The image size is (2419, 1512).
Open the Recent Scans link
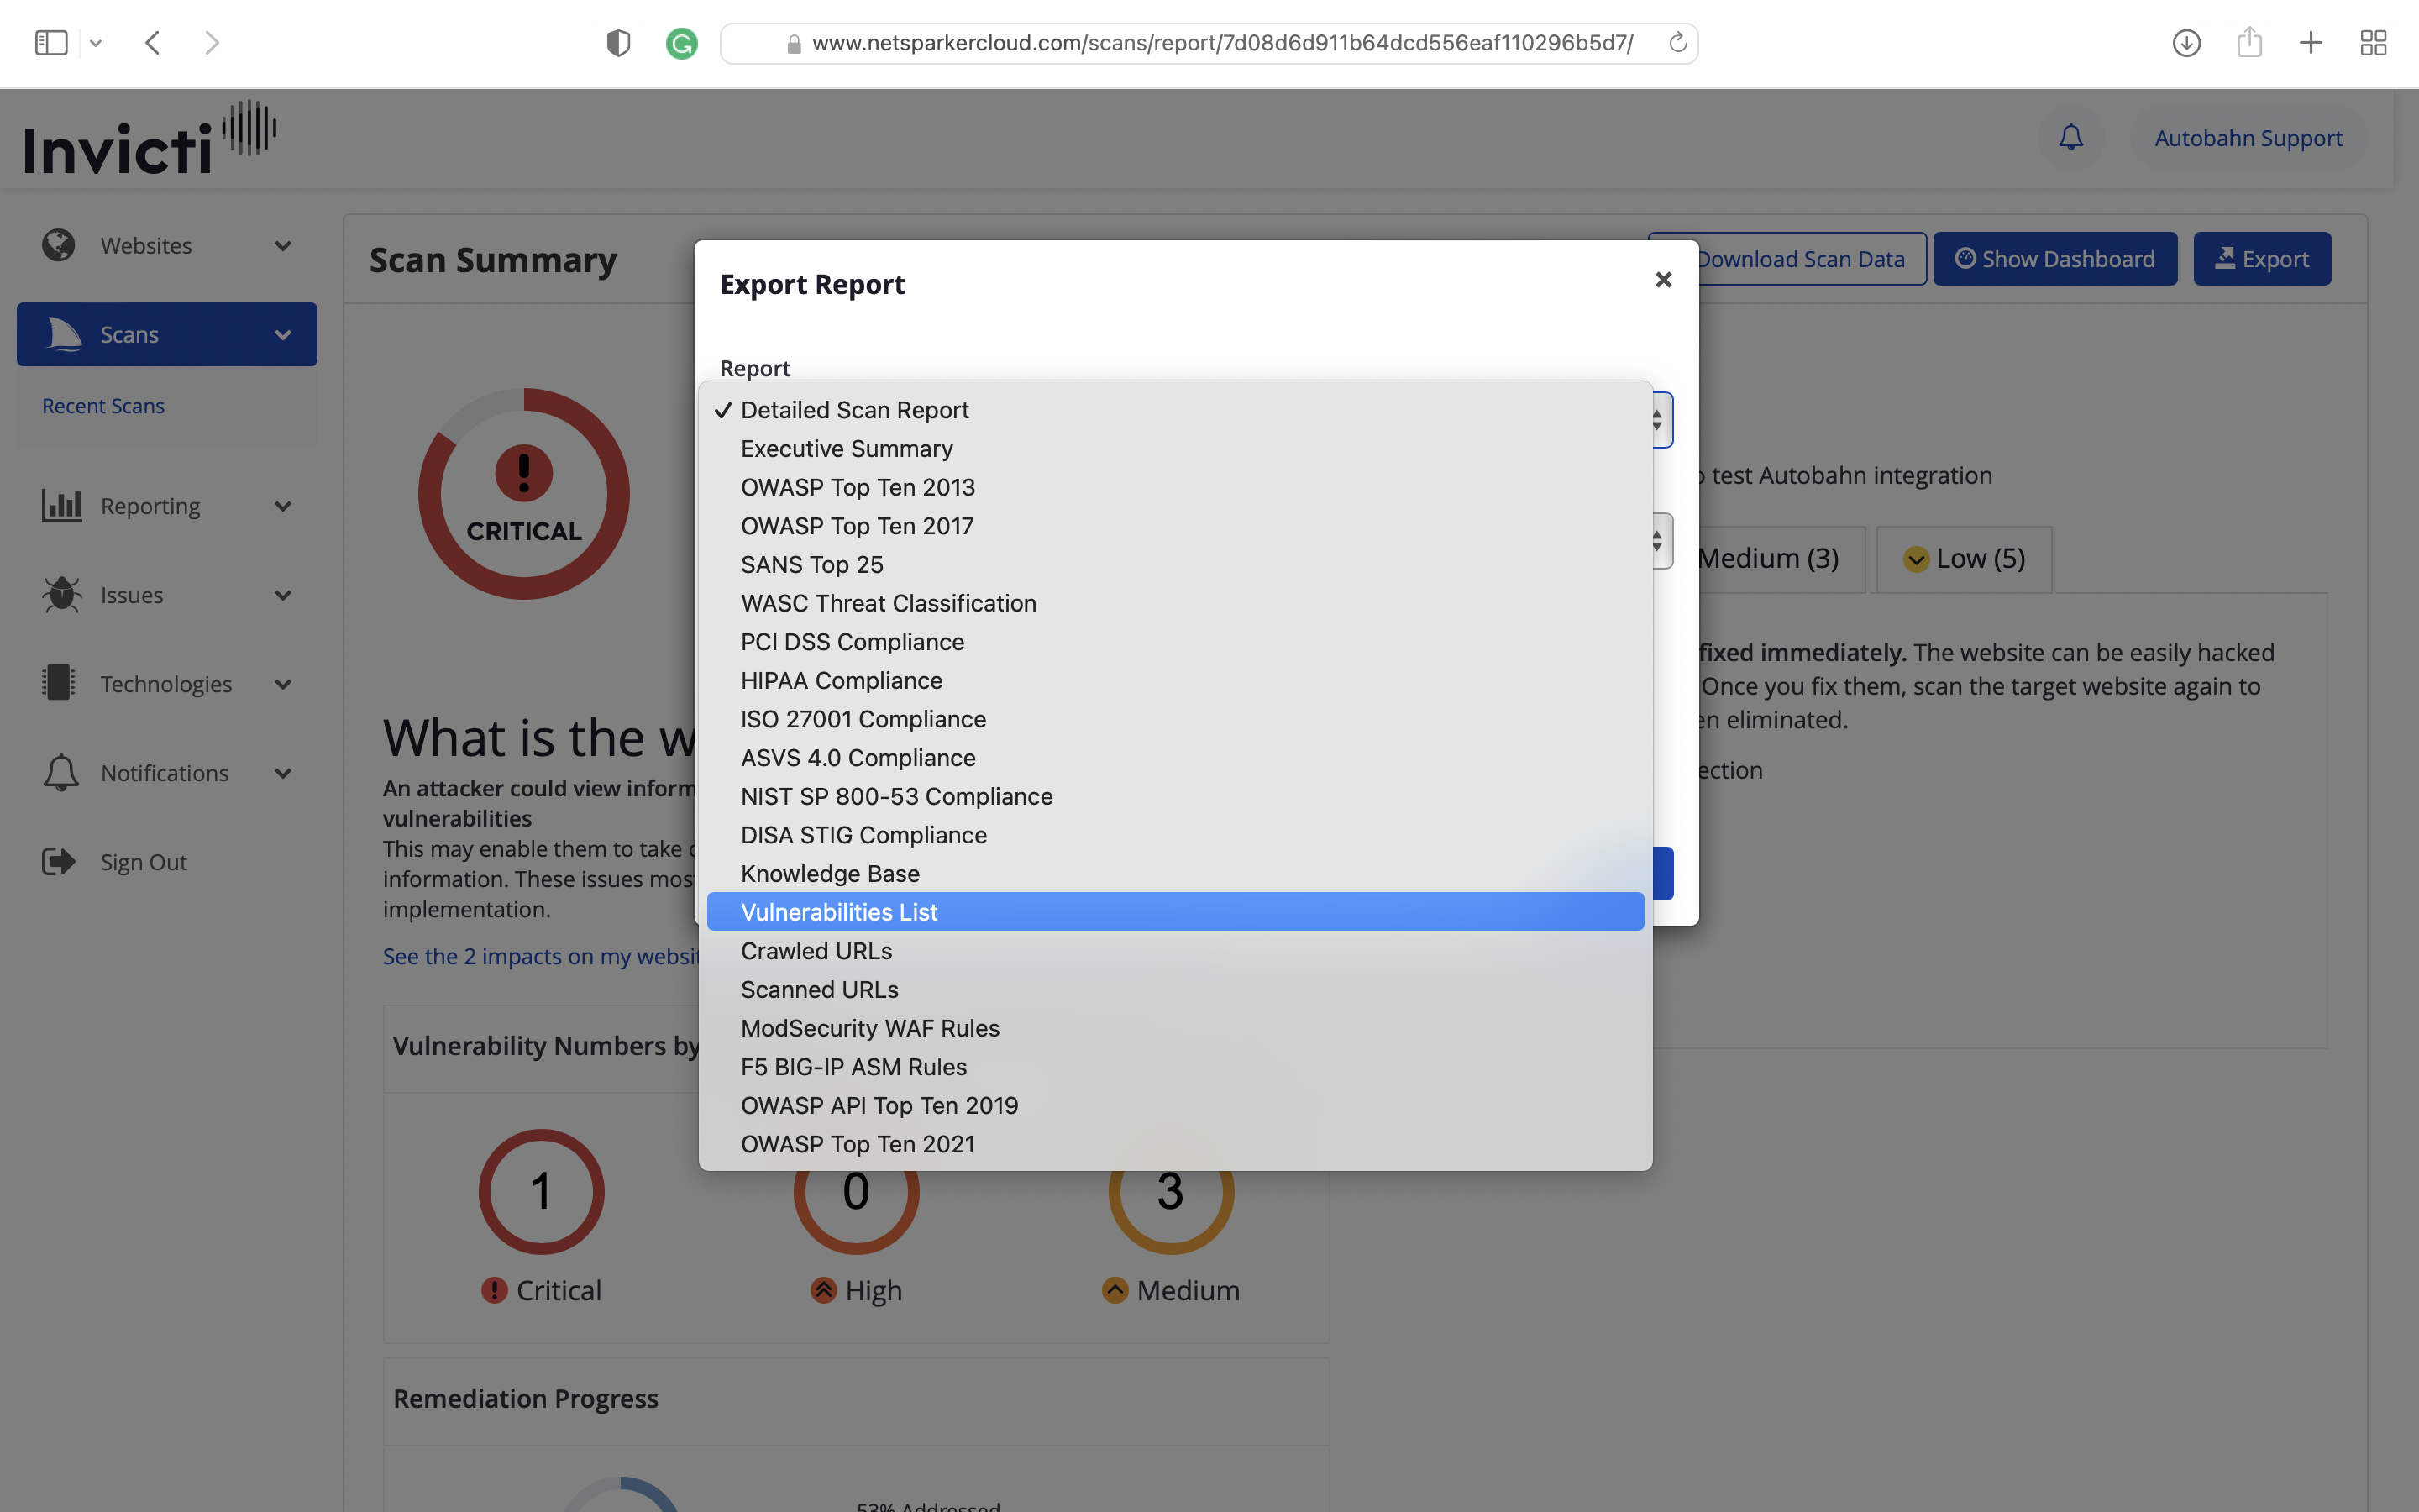pos(103,406)
